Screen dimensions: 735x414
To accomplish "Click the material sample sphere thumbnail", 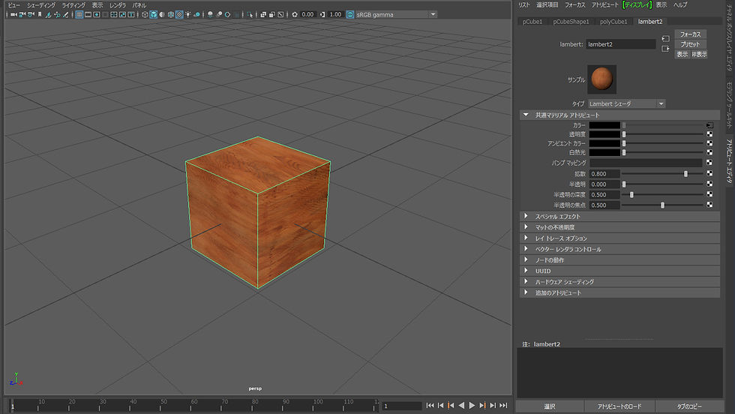I will coord(601,79).
